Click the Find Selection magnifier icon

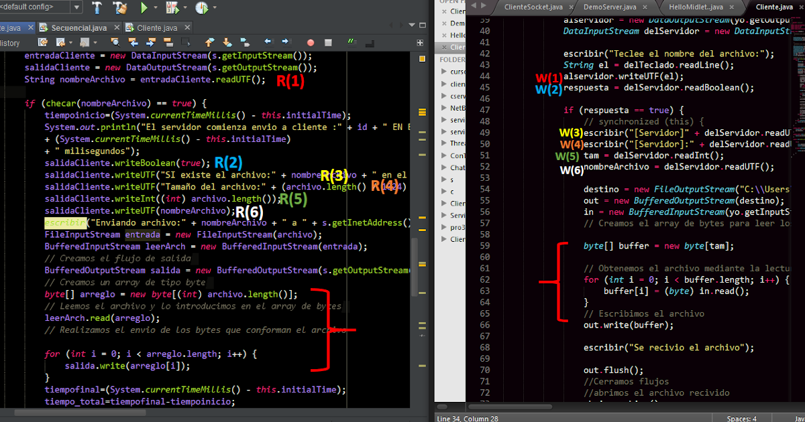tap(115, 42)
